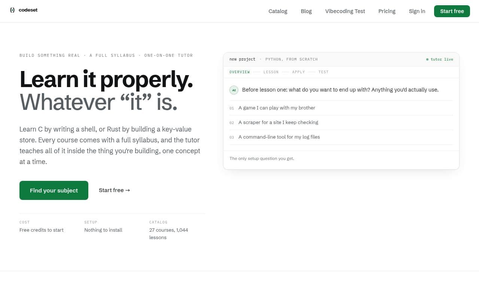479x284 pixels.
Task: Choose 'A scraper for a site I keep checking'
Action: pos(341,123)
